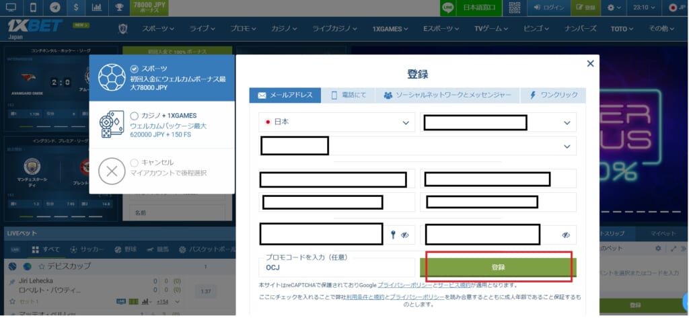Close the 登録 registration dialog with X

(x=590, y=64)
